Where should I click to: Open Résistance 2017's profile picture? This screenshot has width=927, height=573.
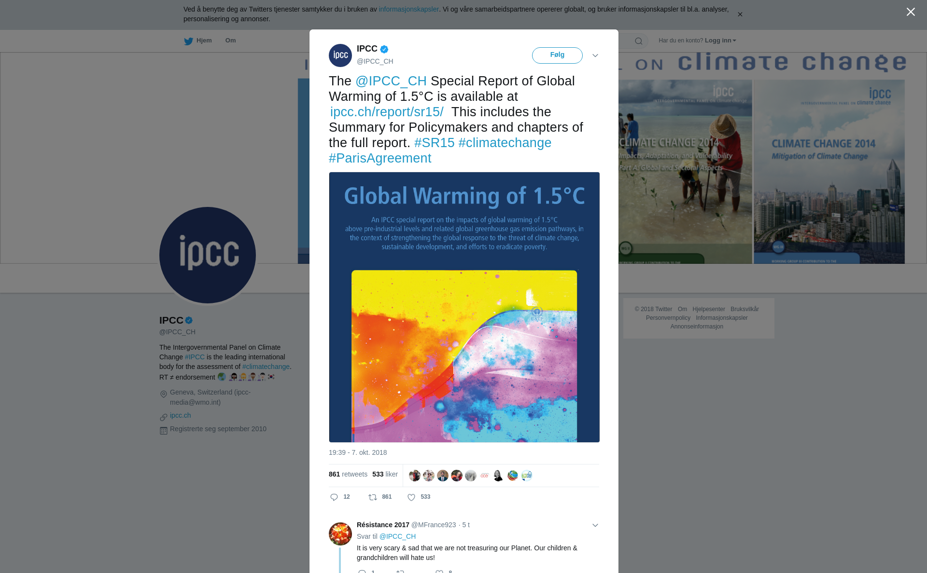tap(340, 534)
